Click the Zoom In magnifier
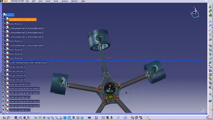Viewport: 213px width, 120px height. [x=53, y=118]
